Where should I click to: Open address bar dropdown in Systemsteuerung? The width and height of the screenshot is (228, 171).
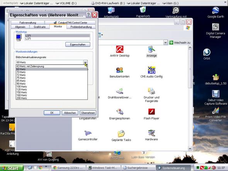click(165, 42)
